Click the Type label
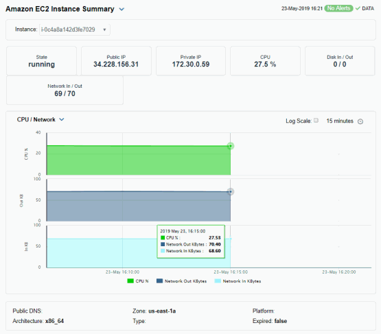 click(139, 321)
